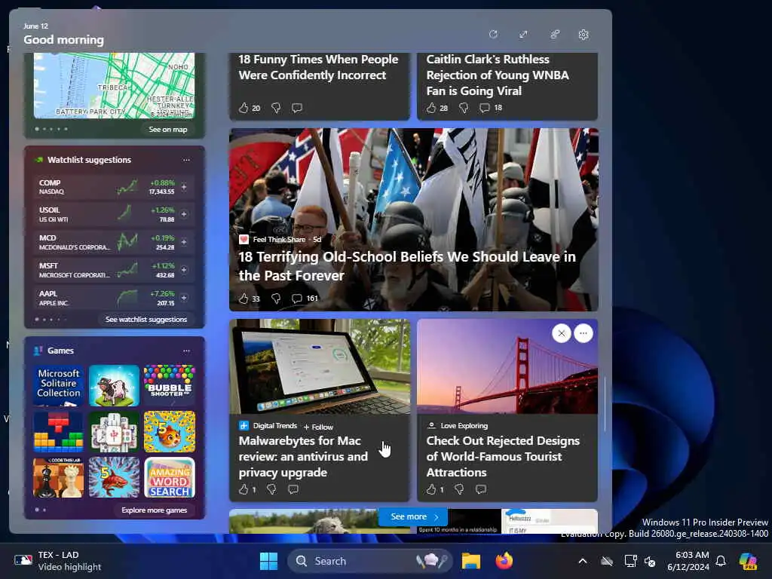Dislike the Malwarebytes for Mac review

coord(271,489)
